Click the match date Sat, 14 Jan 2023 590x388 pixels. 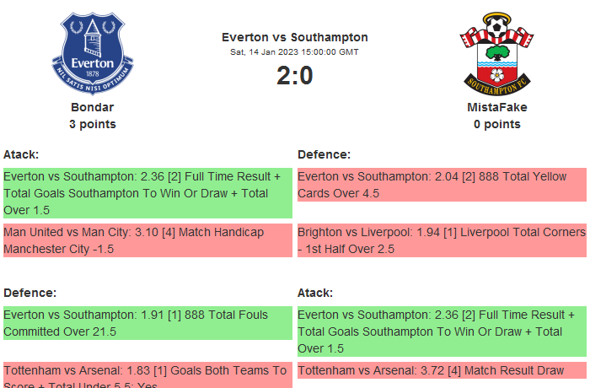tap(295, 52)
